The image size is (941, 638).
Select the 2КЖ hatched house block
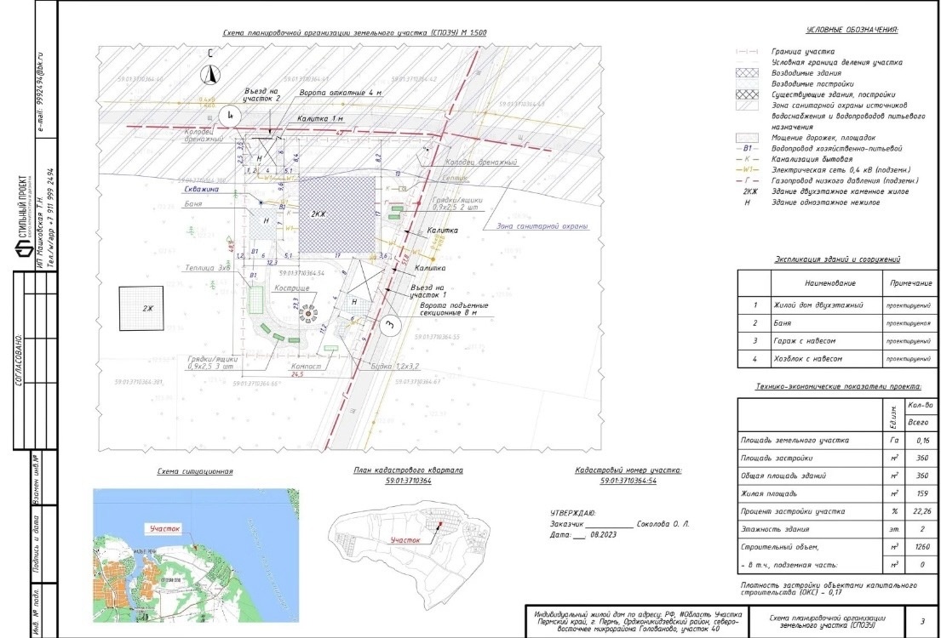336,214
